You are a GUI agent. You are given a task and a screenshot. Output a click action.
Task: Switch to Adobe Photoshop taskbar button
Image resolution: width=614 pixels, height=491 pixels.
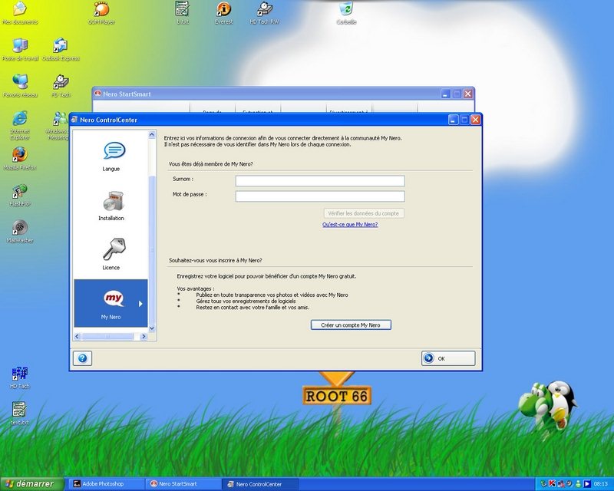106,484
